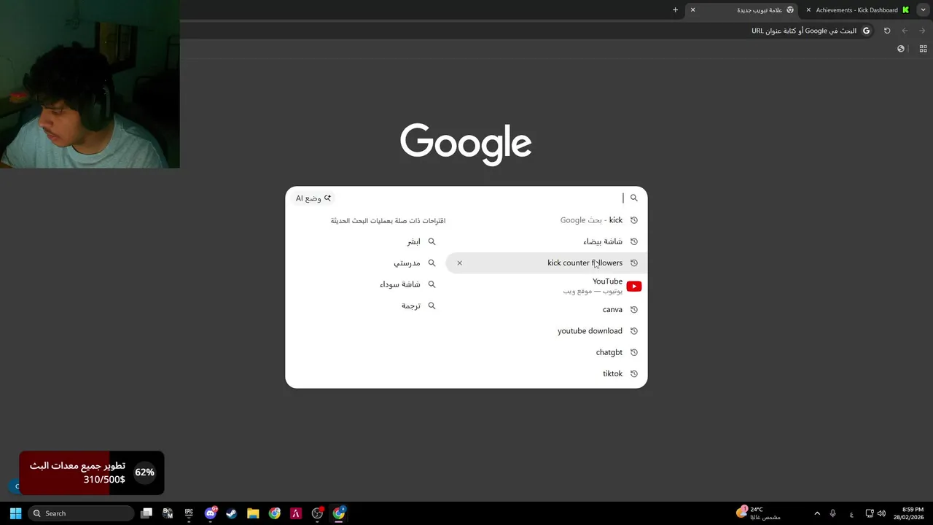Click the microphone icon in system tray
The height and width of the screenshot is (525, 933).
833,513
